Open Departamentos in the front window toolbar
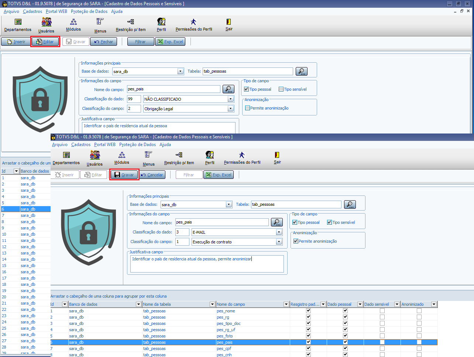 pyautogui.click(x=66, y=158)
